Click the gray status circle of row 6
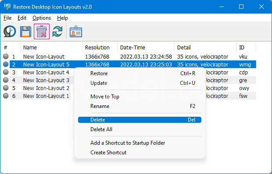The image size is (272, 174). click(6, 96)
